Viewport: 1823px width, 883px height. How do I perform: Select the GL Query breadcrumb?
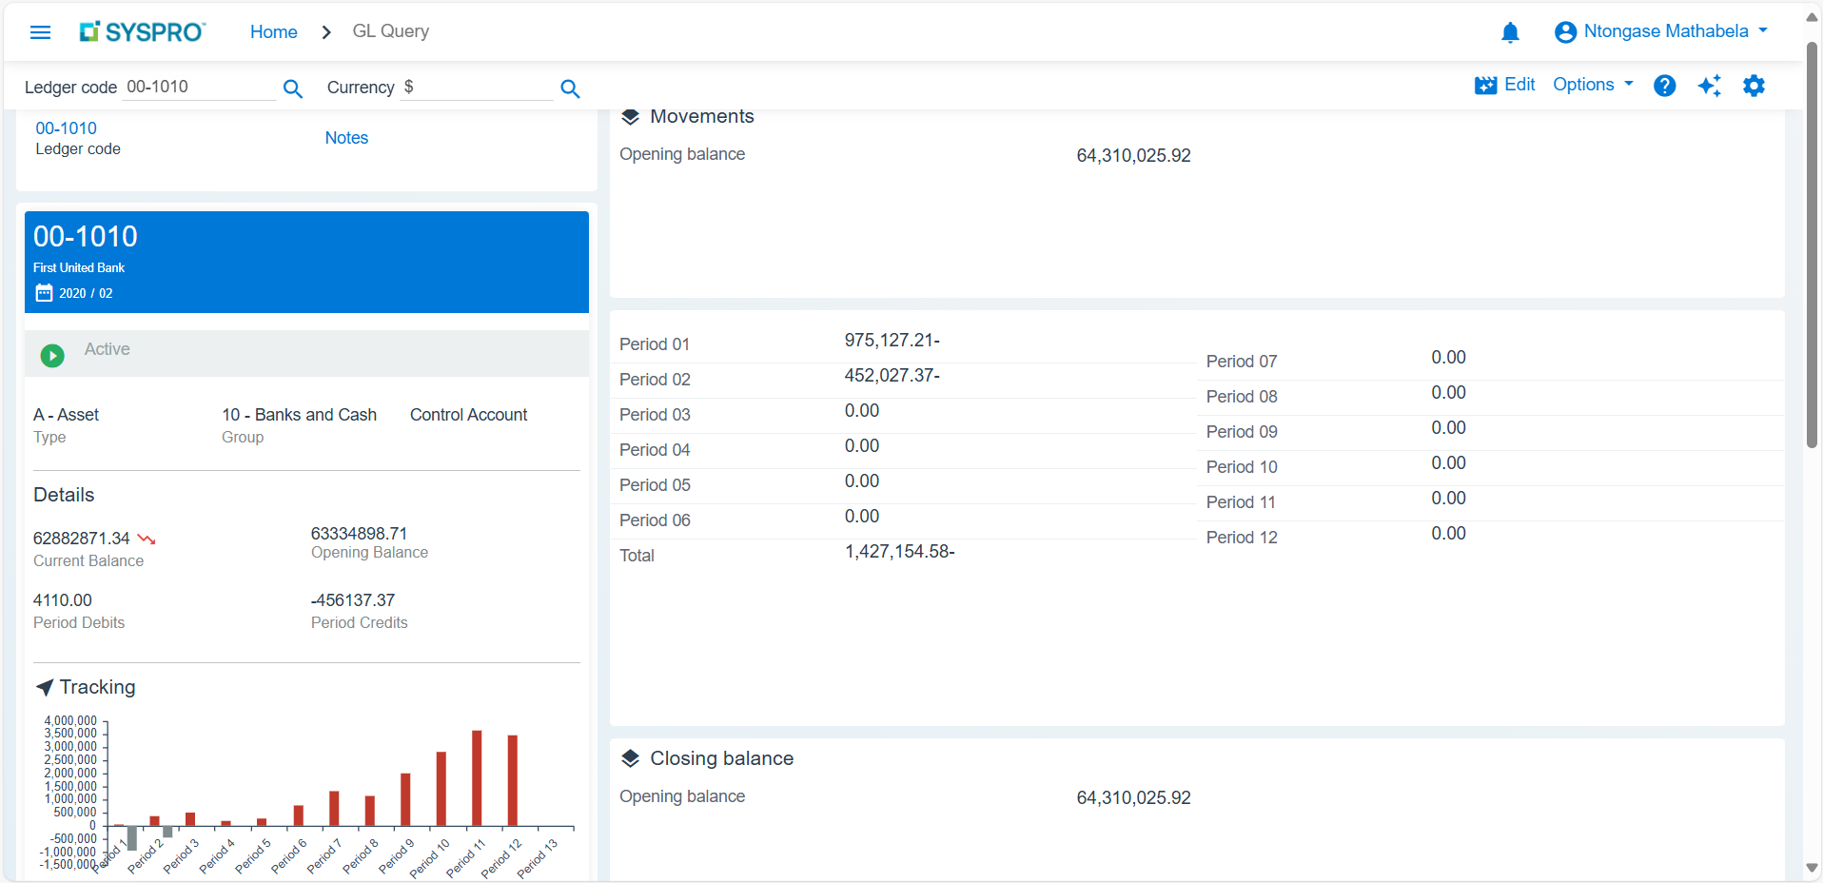tap(390, 31)
